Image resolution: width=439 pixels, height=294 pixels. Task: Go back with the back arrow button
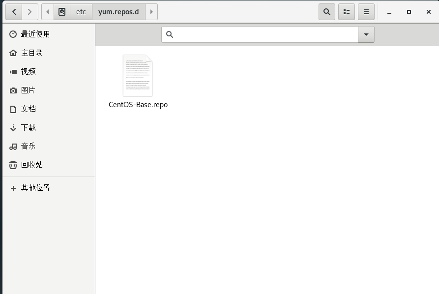(x=14, y=12)
